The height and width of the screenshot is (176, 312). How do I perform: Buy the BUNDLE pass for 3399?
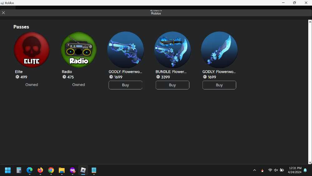pyautogui.click(x=172, y=85)
